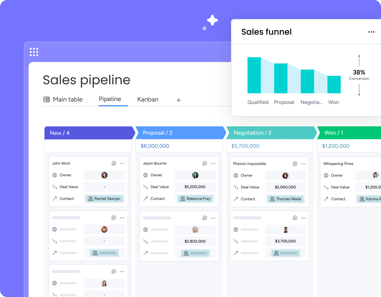Open more options on John Wick card
The height and width of the screenshot is (297, 381).
pyautogui.click(x=122, y=163)
